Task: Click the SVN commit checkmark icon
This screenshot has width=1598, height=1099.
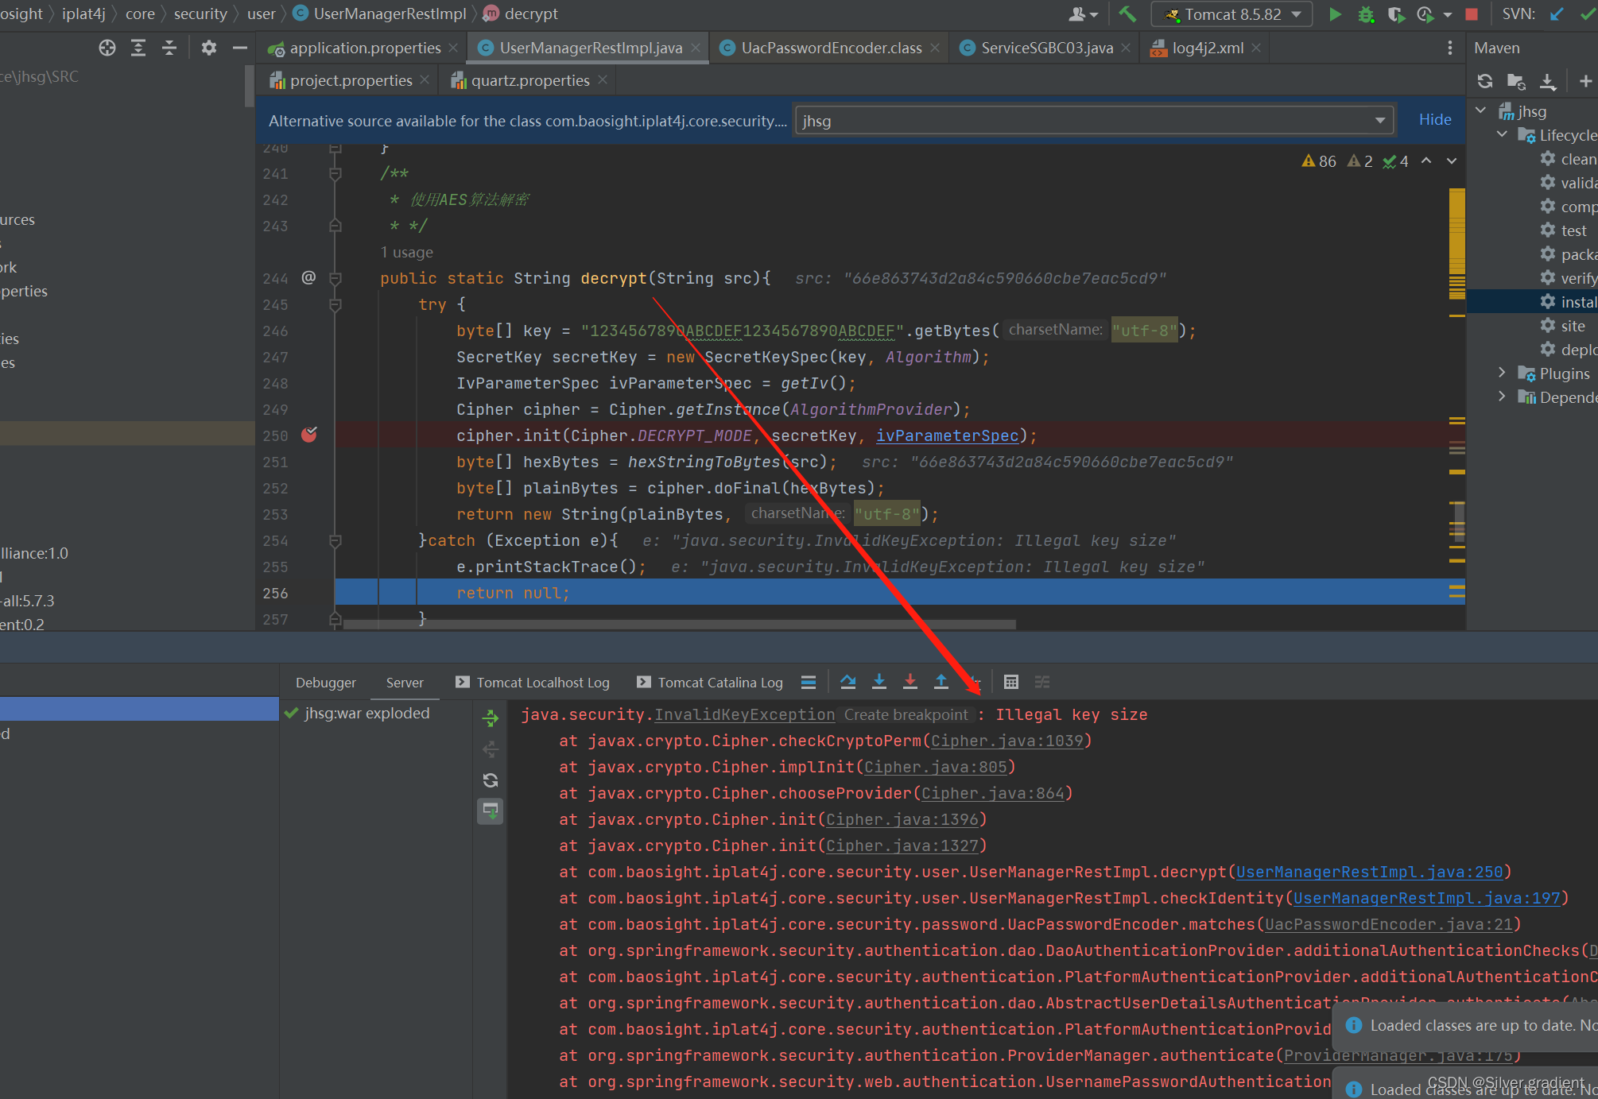Action: [1588, 14]
